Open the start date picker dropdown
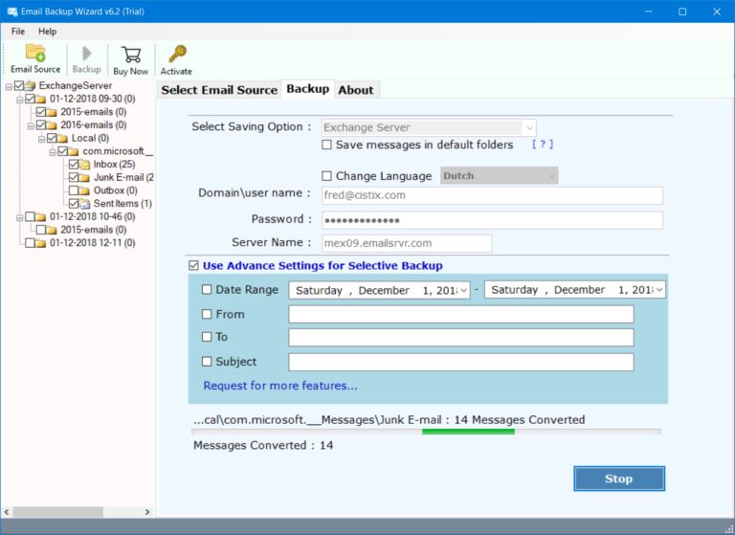Image resolution: width=735 pixels, height=535 pixels. point(464,290)
